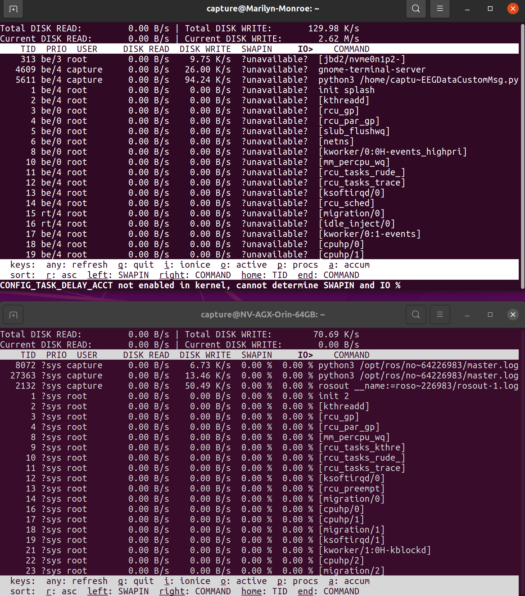Click the 'r: asc' sort label in iotop footer
This screenshot has width=525, height=596.
[x=62, y=275]
